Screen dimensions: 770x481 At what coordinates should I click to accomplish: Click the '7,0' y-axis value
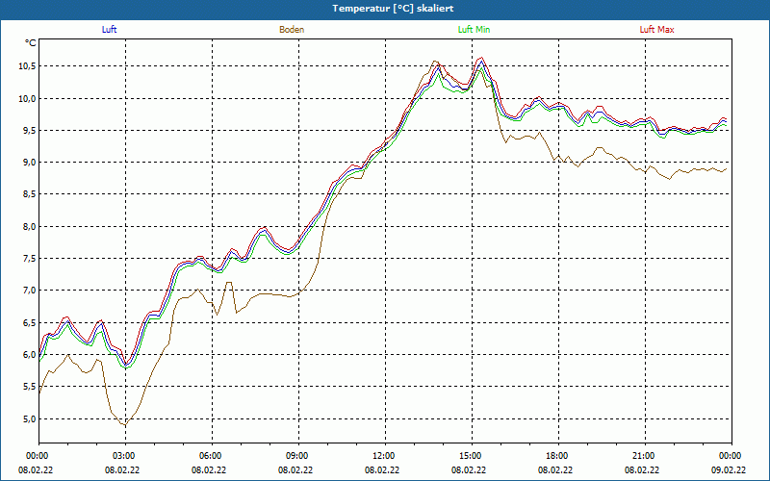coord(30,291)
